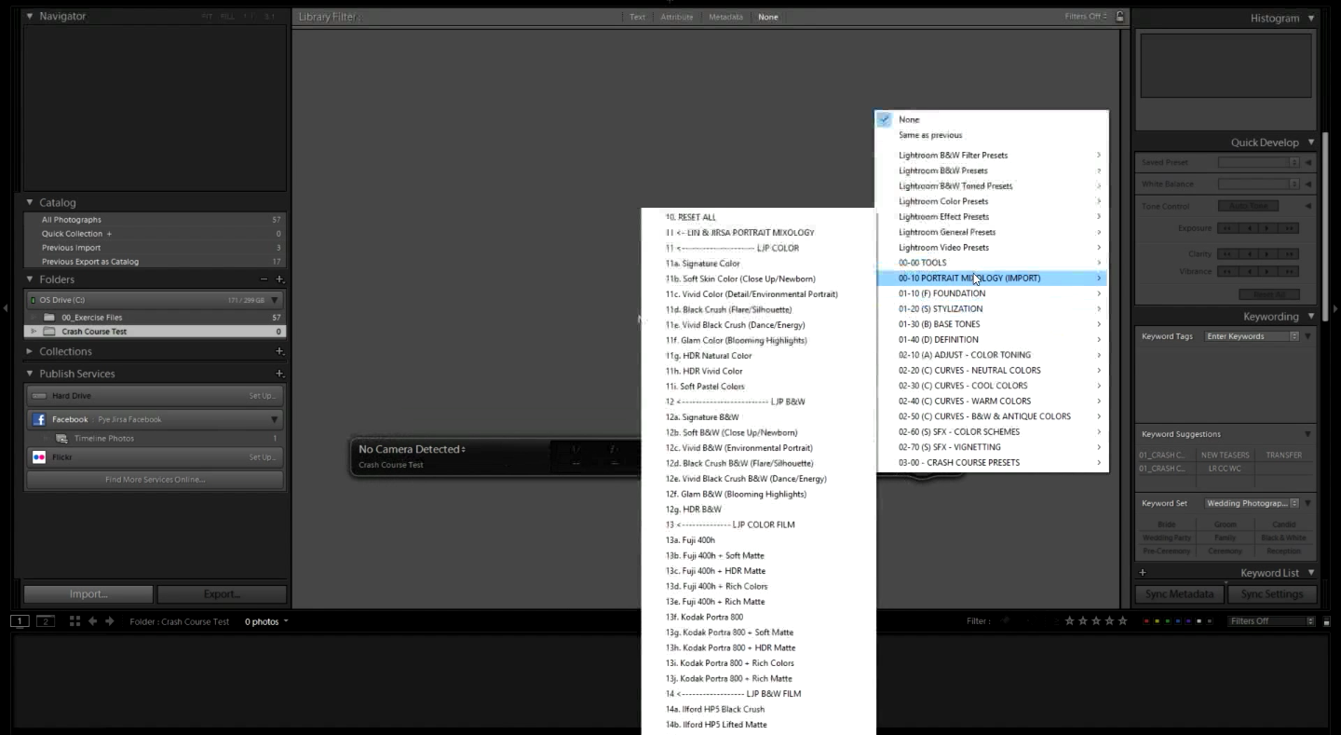The height and width of the screenshot is (735, 1341).
Task: Open All Photographs in Catalog
Action: point(155,220)
